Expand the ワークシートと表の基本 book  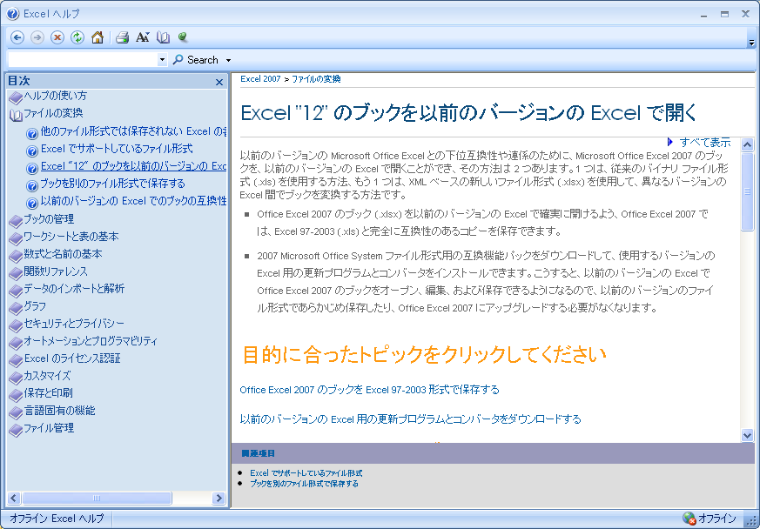click(x=71, y=237)
